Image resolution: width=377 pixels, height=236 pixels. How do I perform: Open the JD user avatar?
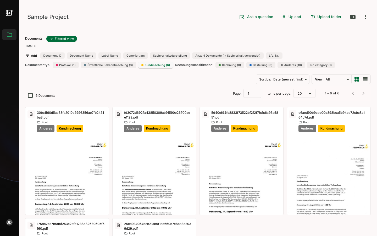pyautogui.click(x=9, y=222)
